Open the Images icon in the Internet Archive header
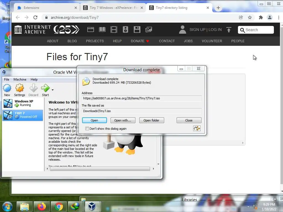 click(x=148, y=29)
